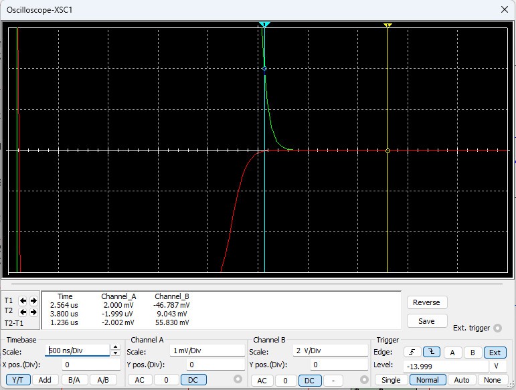The height and width of the screenshot is (390, 516).
Task: Move cursor T2 left with arrow
Action: click(x=24, y=312)
